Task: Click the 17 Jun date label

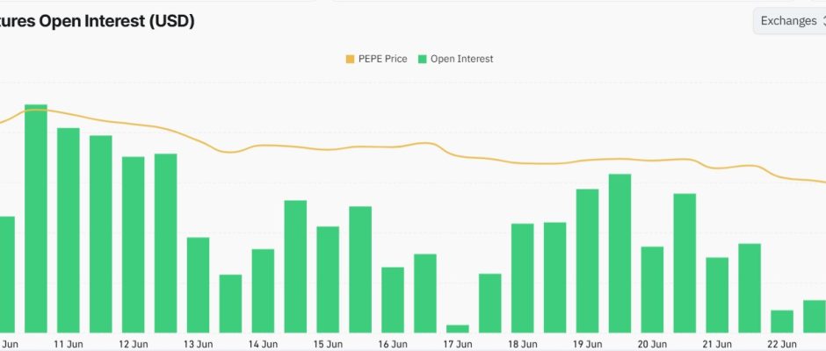Action: pos(458,343)
